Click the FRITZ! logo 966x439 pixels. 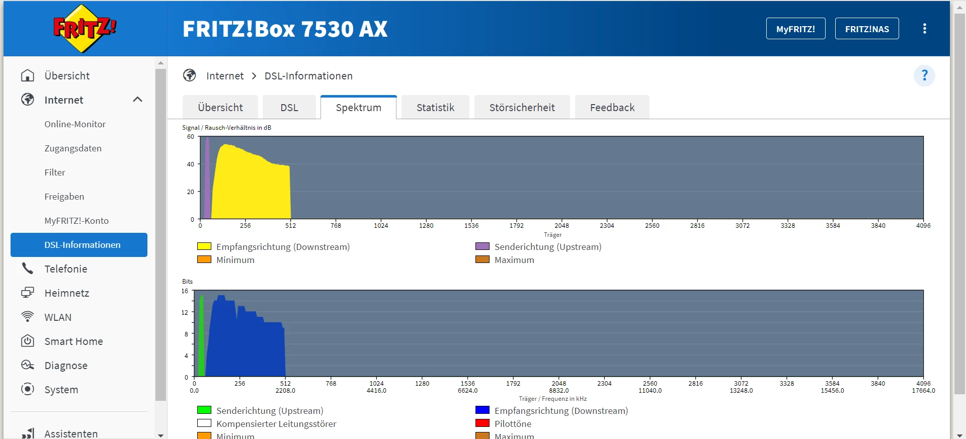pos(85,29)
